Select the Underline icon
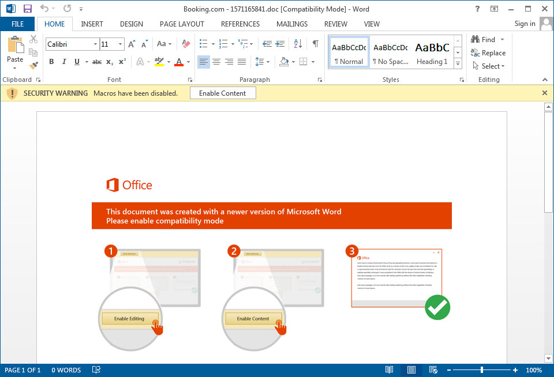Viewport: 554px width, 377px height. [75, 61]
